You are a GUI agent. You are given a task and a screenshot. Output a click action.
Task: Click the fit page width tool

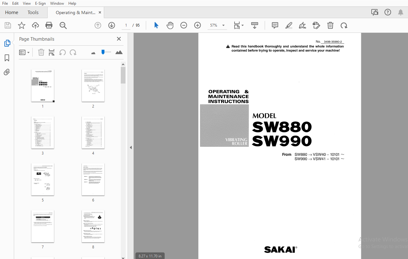click(x=237, y=25)
